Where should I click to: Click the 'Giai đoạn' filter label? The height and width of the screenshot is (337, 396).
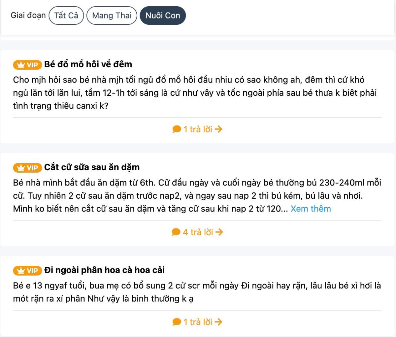[x=28, y=15]
